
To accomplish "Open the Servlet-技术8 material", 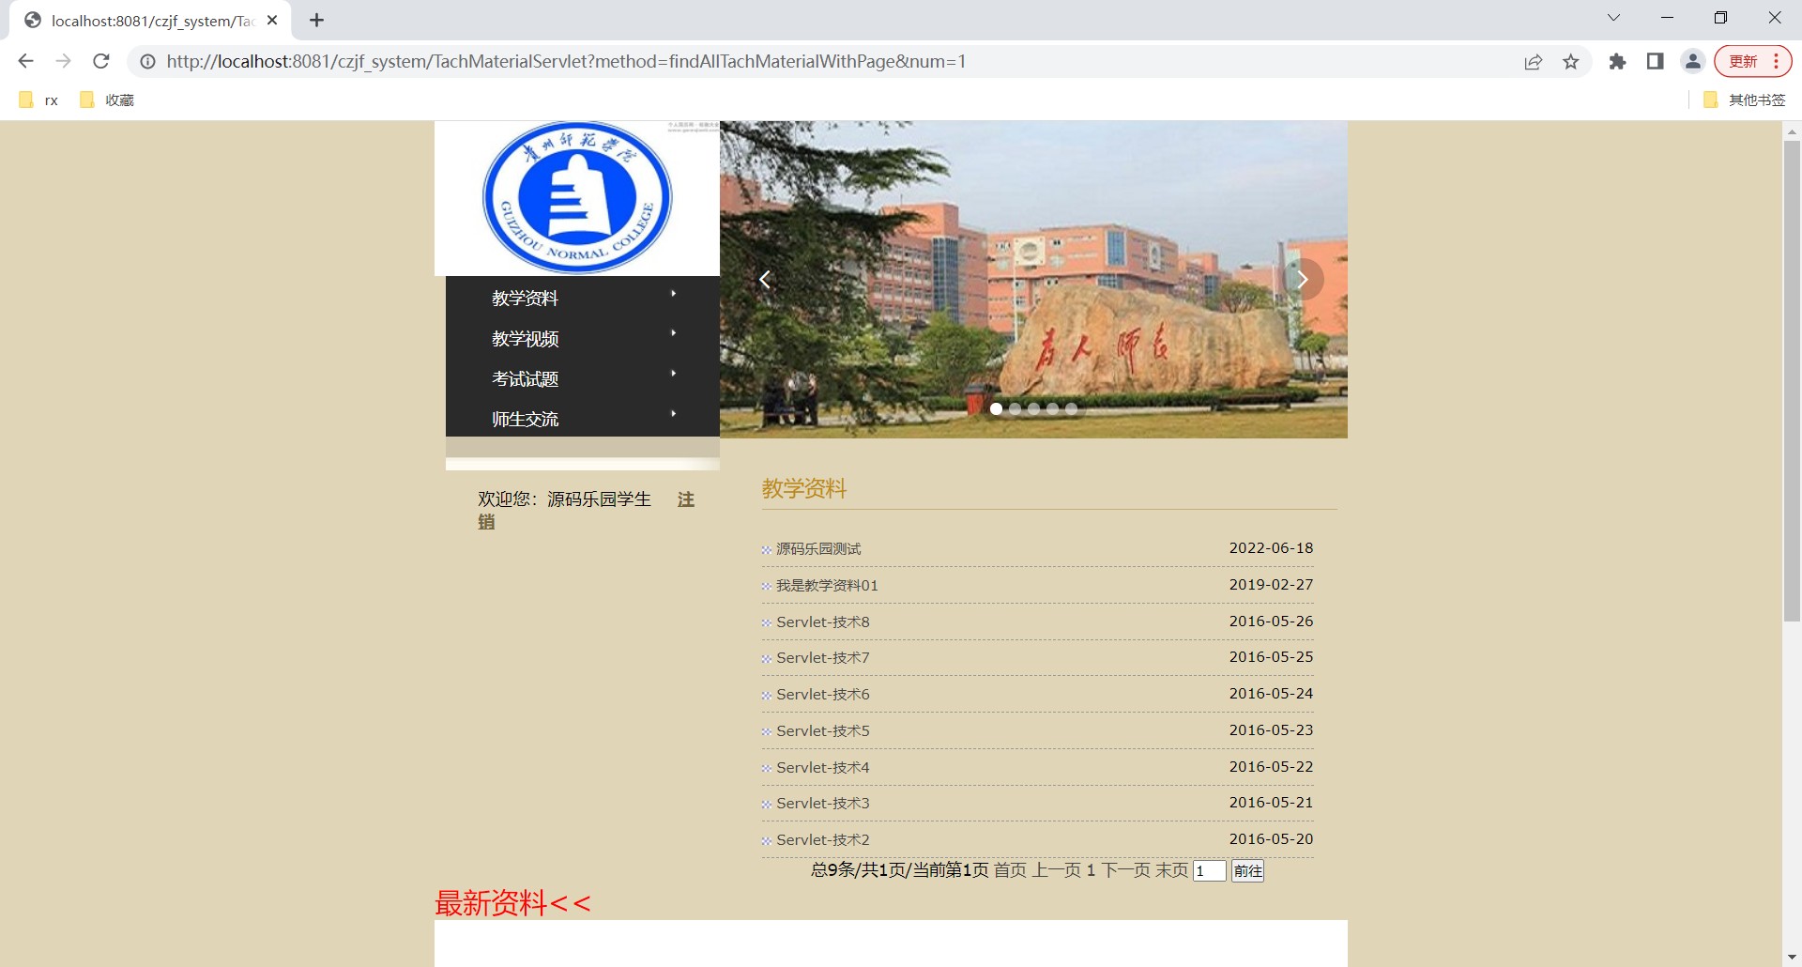I will [823, 622].
